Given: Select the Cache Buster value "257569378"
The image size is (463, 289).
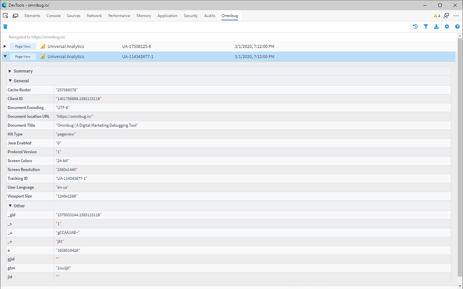Looking at the screenshot, I should tap(67, 90).
